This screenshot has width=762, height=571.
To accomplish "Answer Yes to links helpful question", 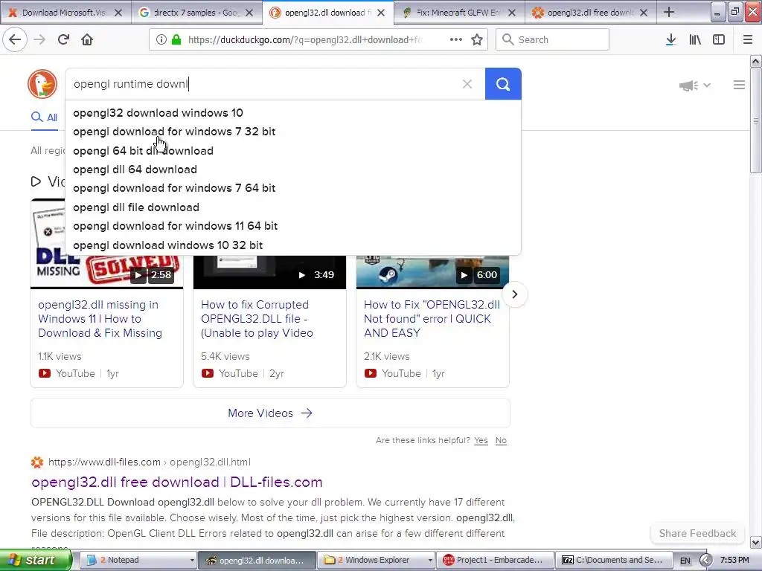I will coord(481,440).
